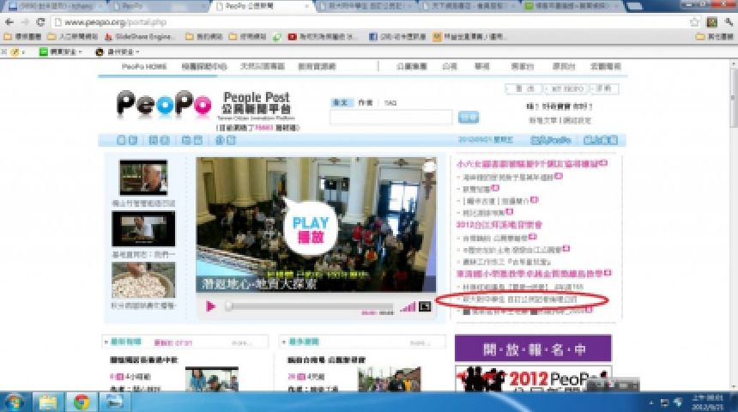Toggle fullscreen on the video player
Viewport: 738px width, 412px height.
click(424, 306)
